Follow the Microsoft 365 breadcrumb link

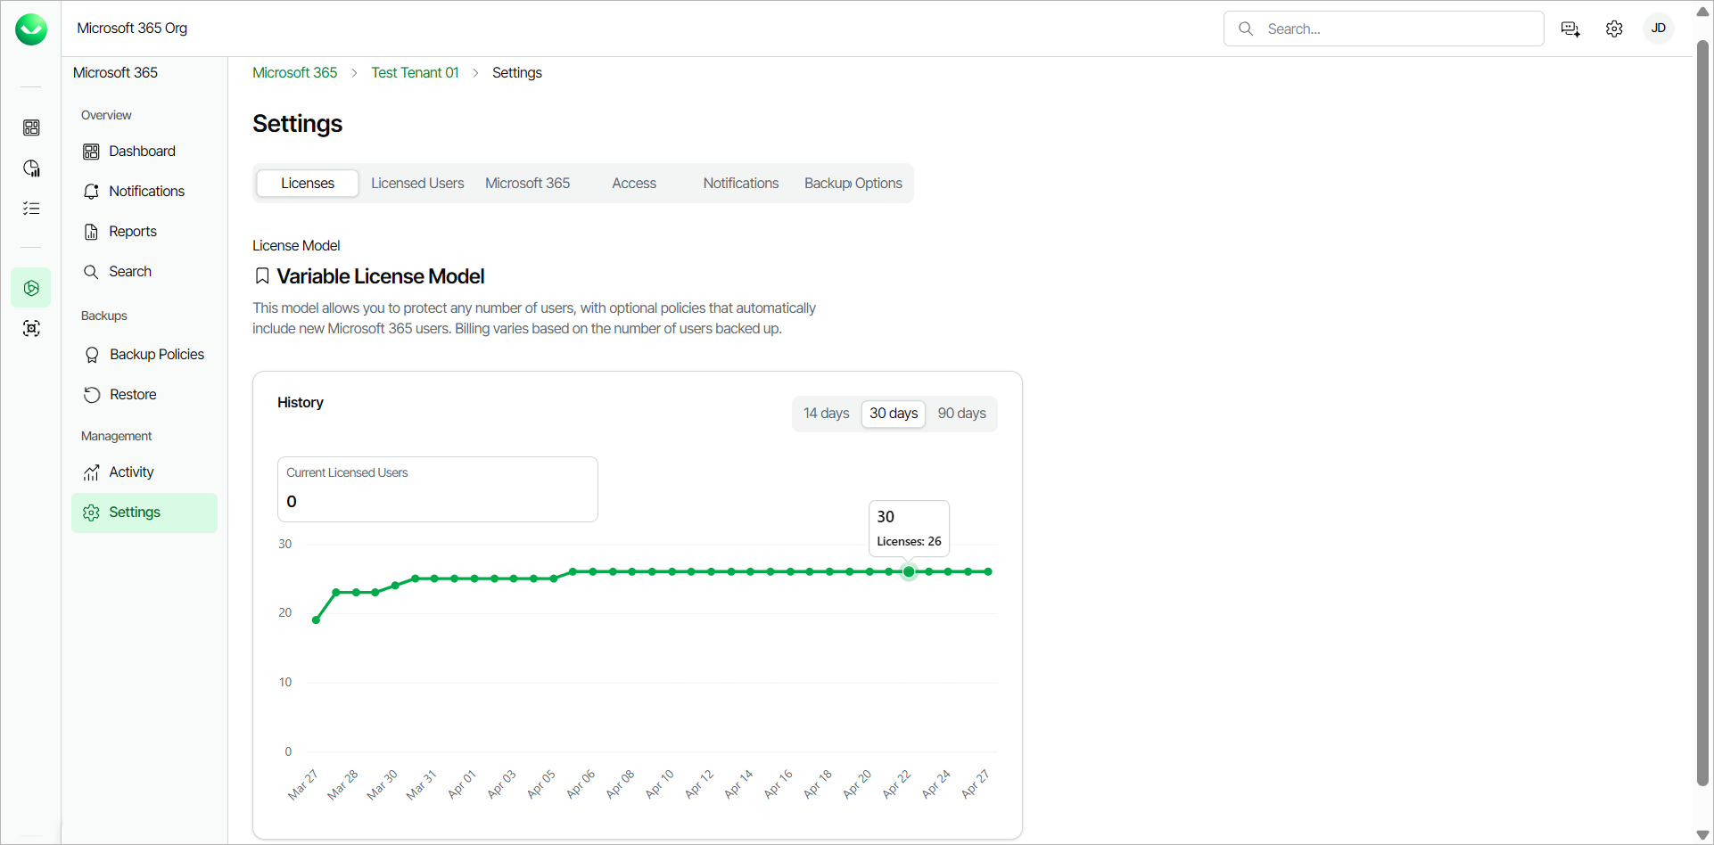[x=294, y=72]
